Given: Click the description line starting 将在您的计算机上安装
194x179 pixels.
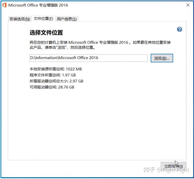Looking at the screenshot, I should [100, 42].
